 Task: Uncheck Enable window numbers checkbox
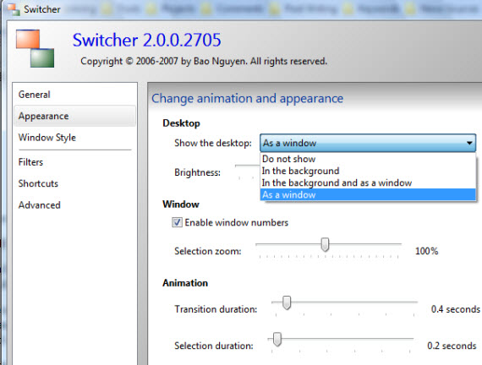point(177,222)
